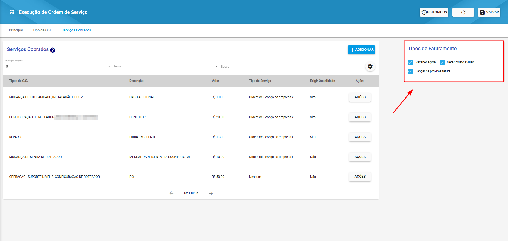Image resolution: width=508 pixels, height=241 pixels.
Task: Open Ações for PIX row
Action: pos(360,177)
